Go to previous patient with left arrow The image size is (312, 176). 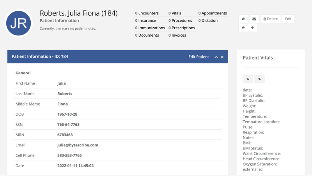click(x=243, y=28)
